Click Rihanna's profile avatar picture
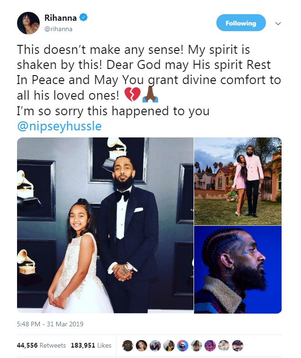301x358 pixels. coord(28,23)
